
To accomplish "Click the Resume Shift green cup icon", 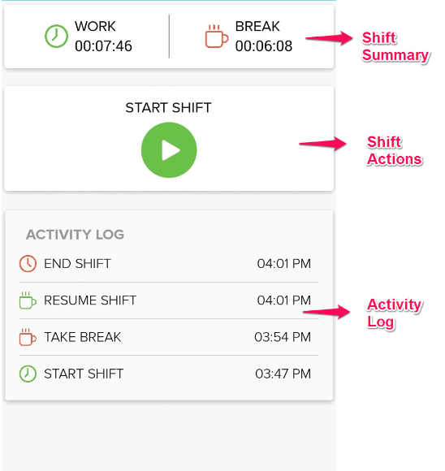I will point(28,300).
